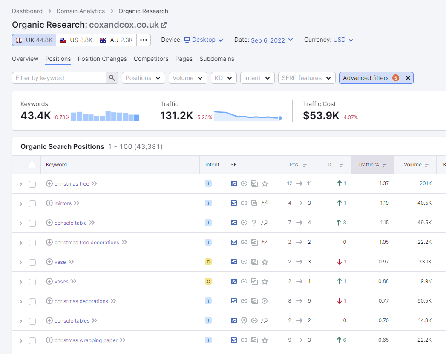This screenshot has height=354, width=446.
Task: Expand the christmas tree row details
Action: [x=20, y=183]
